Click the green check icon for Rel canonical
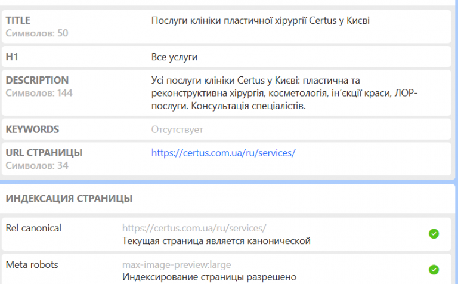 tap(434, 234)
